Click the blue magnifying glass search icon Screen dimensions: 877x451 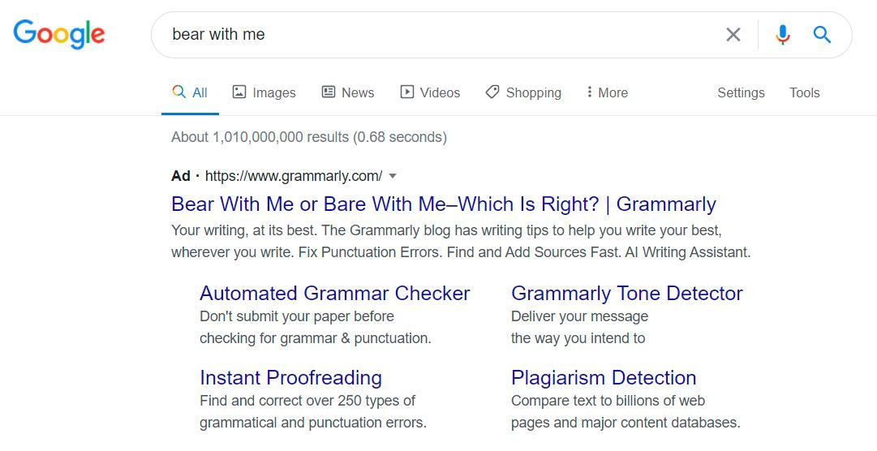click(x=822, y=35)
